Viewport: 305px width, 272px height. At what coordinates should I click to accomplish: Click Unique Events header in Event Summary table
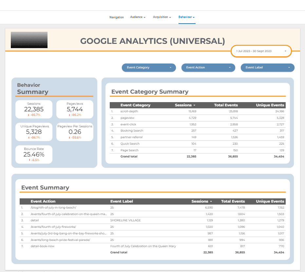point(270,202)
